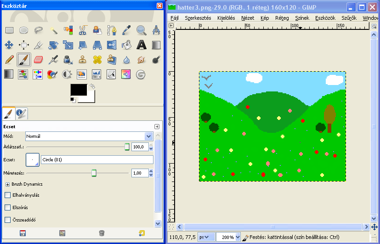The image size is (380, 244).
Task: Open the Szerkesztés menu
Action: pos(198,18)
